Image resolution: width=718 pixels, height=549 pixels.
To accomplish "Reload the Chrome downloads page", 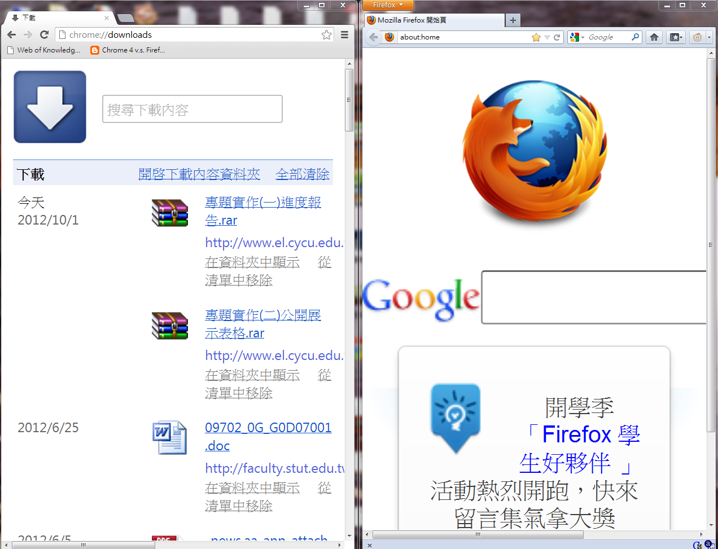I will pos(44,35).
